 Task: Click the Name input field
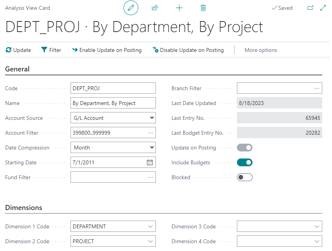(x=113, y=103)
